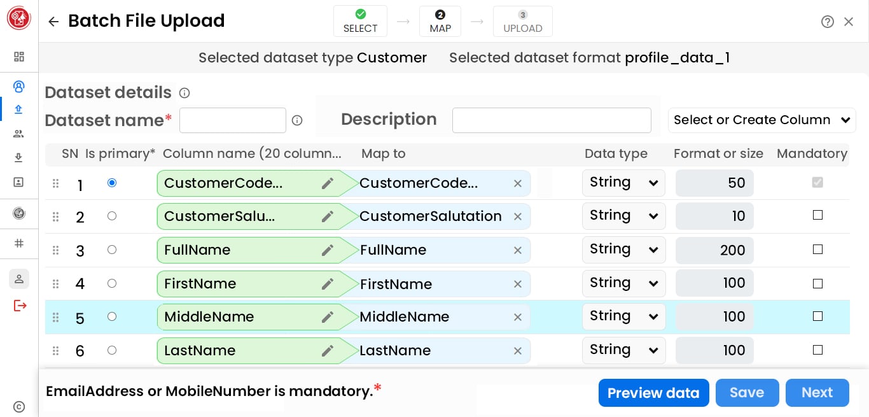Image resolution: width=869 pixels, height=417 pixels.
Task: Set FirstName as the primary column
Action: (x=112, y=283)
